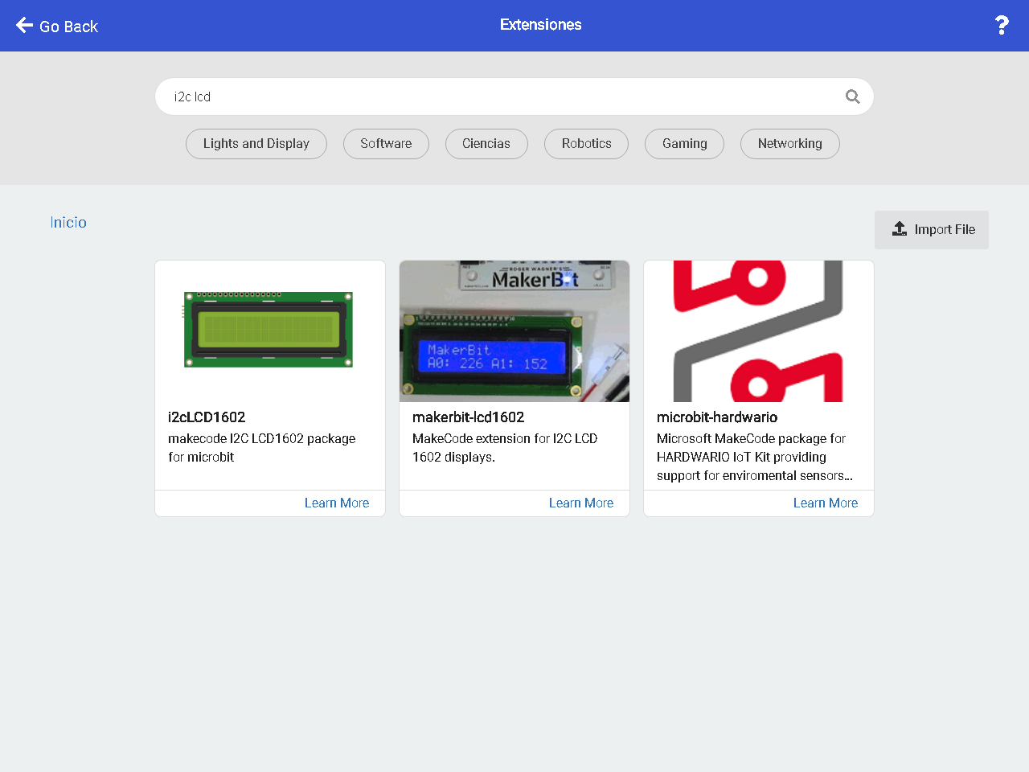Click 'MakeCode extension for I2C LCD' description
Screen dimensions: 1029x772
click(505, 448)
